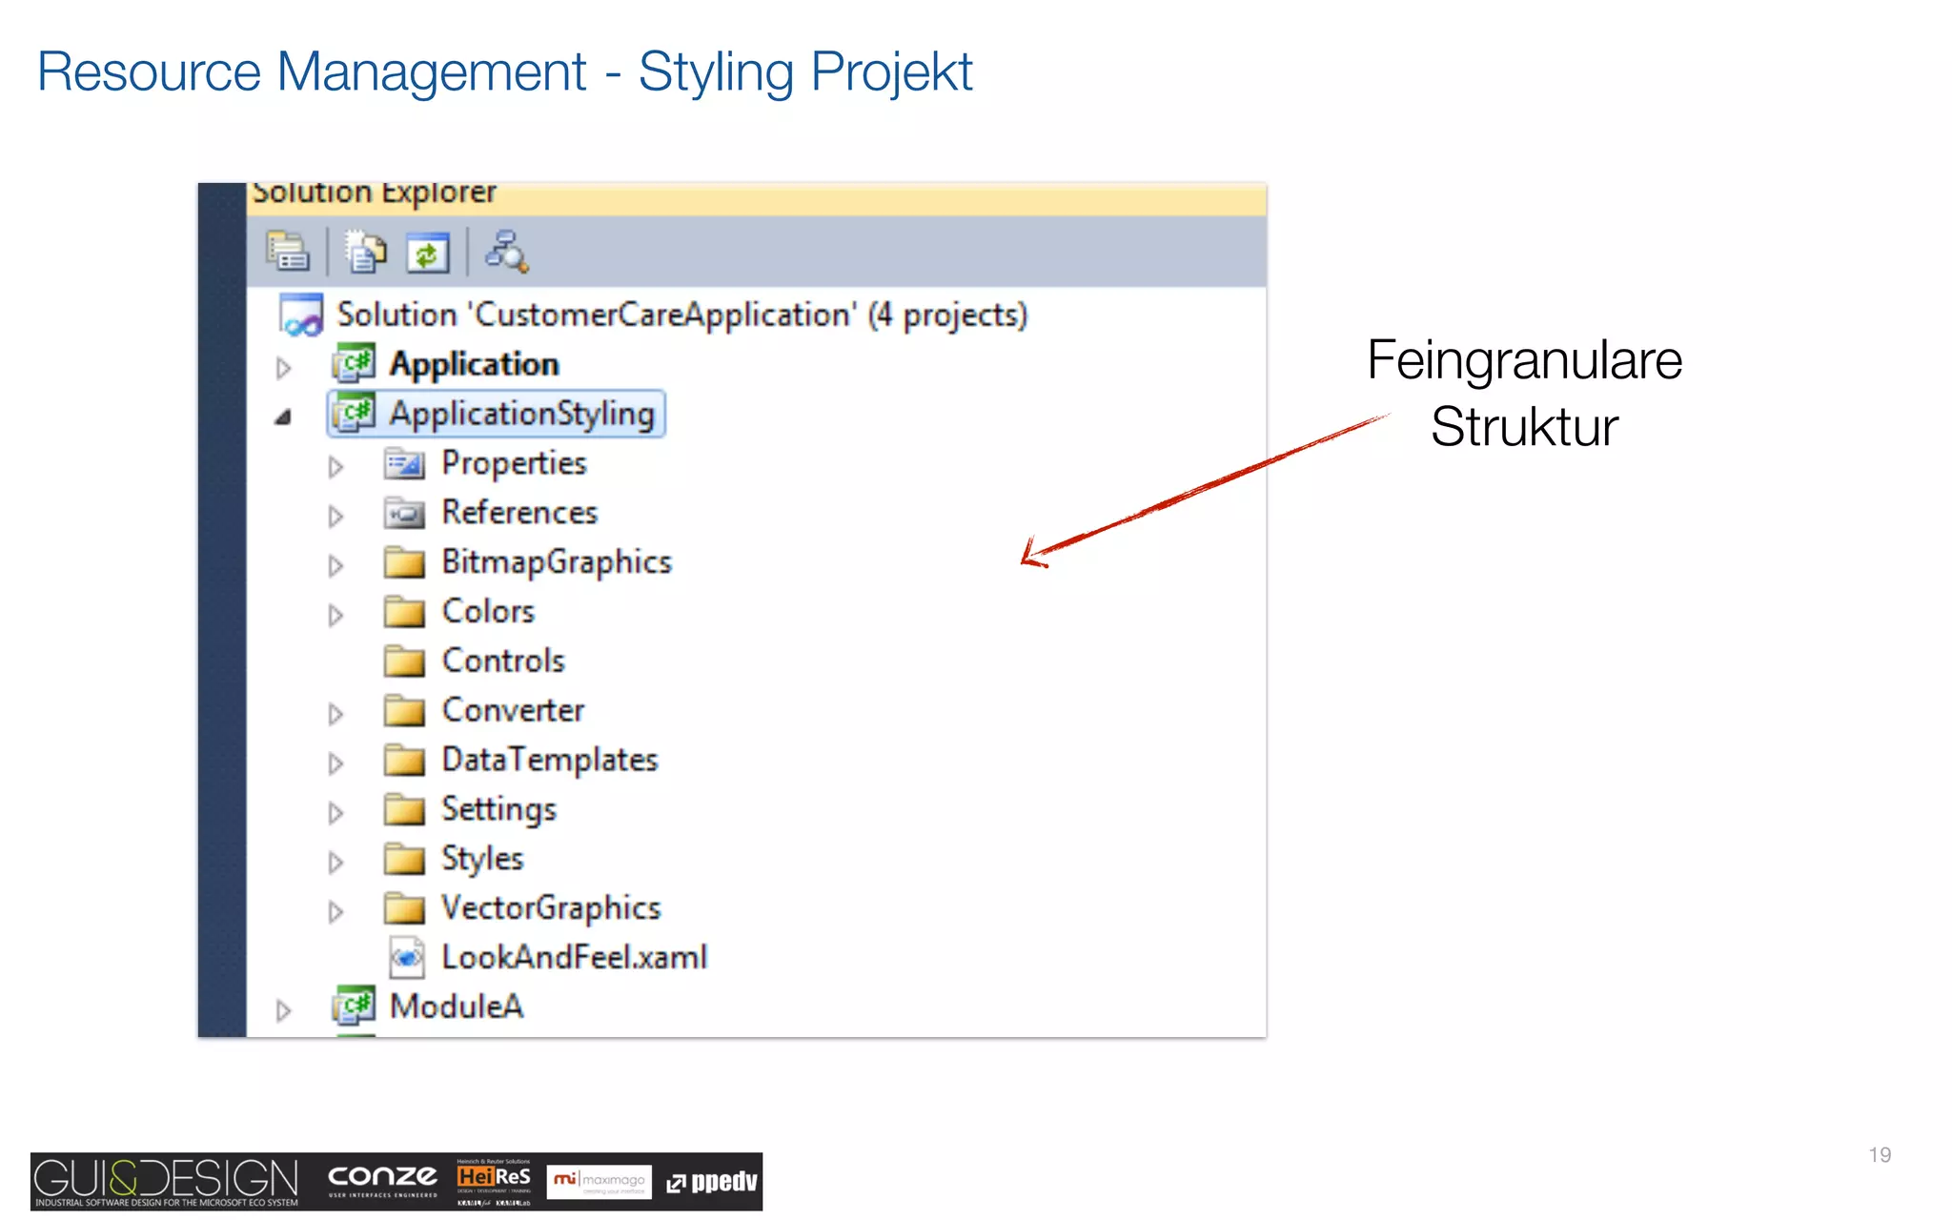Screen dimensions: 1952x1220
Task: Select the VectorGraphics folder label
Action: click(x=551, y=909)
